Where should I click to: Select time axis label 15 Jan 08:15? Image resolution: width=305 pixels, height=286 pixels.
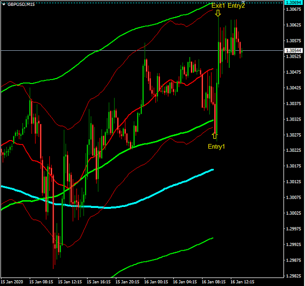click(x=41, y=282)
